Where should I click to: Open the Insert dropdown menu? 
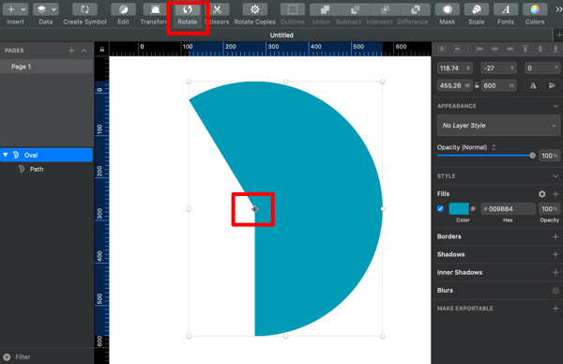pyautogui.click(x=15, y=9)
